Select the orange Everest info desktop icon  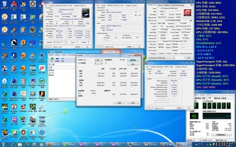pyautogui.click(x=23, y=43)
